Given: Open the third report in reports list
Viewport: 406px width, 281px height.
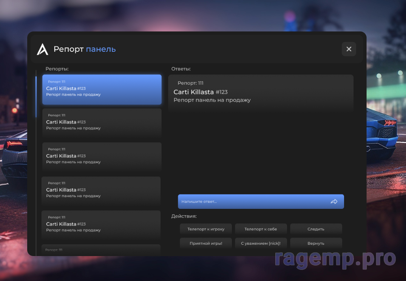Looking at the screenshot, I should point(102,157).
